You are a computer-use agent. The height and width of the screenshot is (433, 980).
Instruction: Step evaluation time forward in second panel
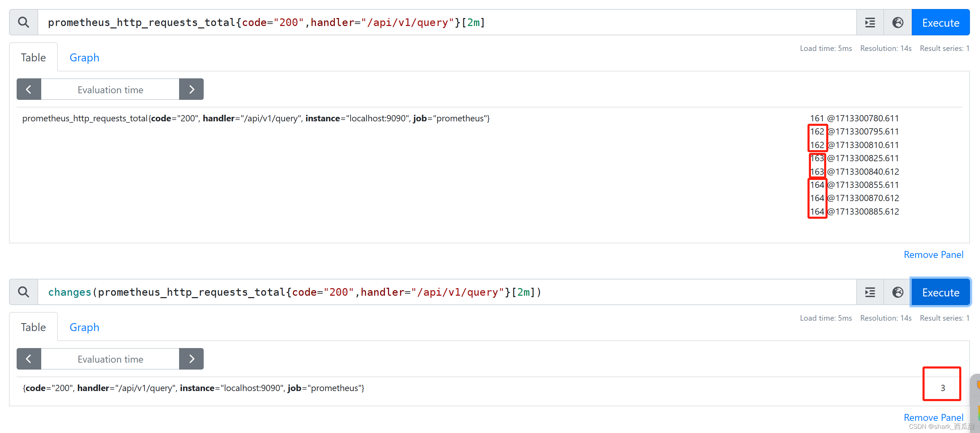coord(191,359)
